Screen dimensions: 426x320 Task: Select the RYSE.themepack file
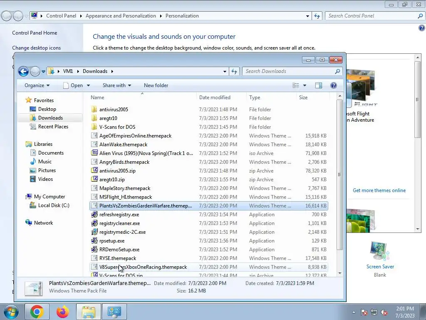pos(209,258)
